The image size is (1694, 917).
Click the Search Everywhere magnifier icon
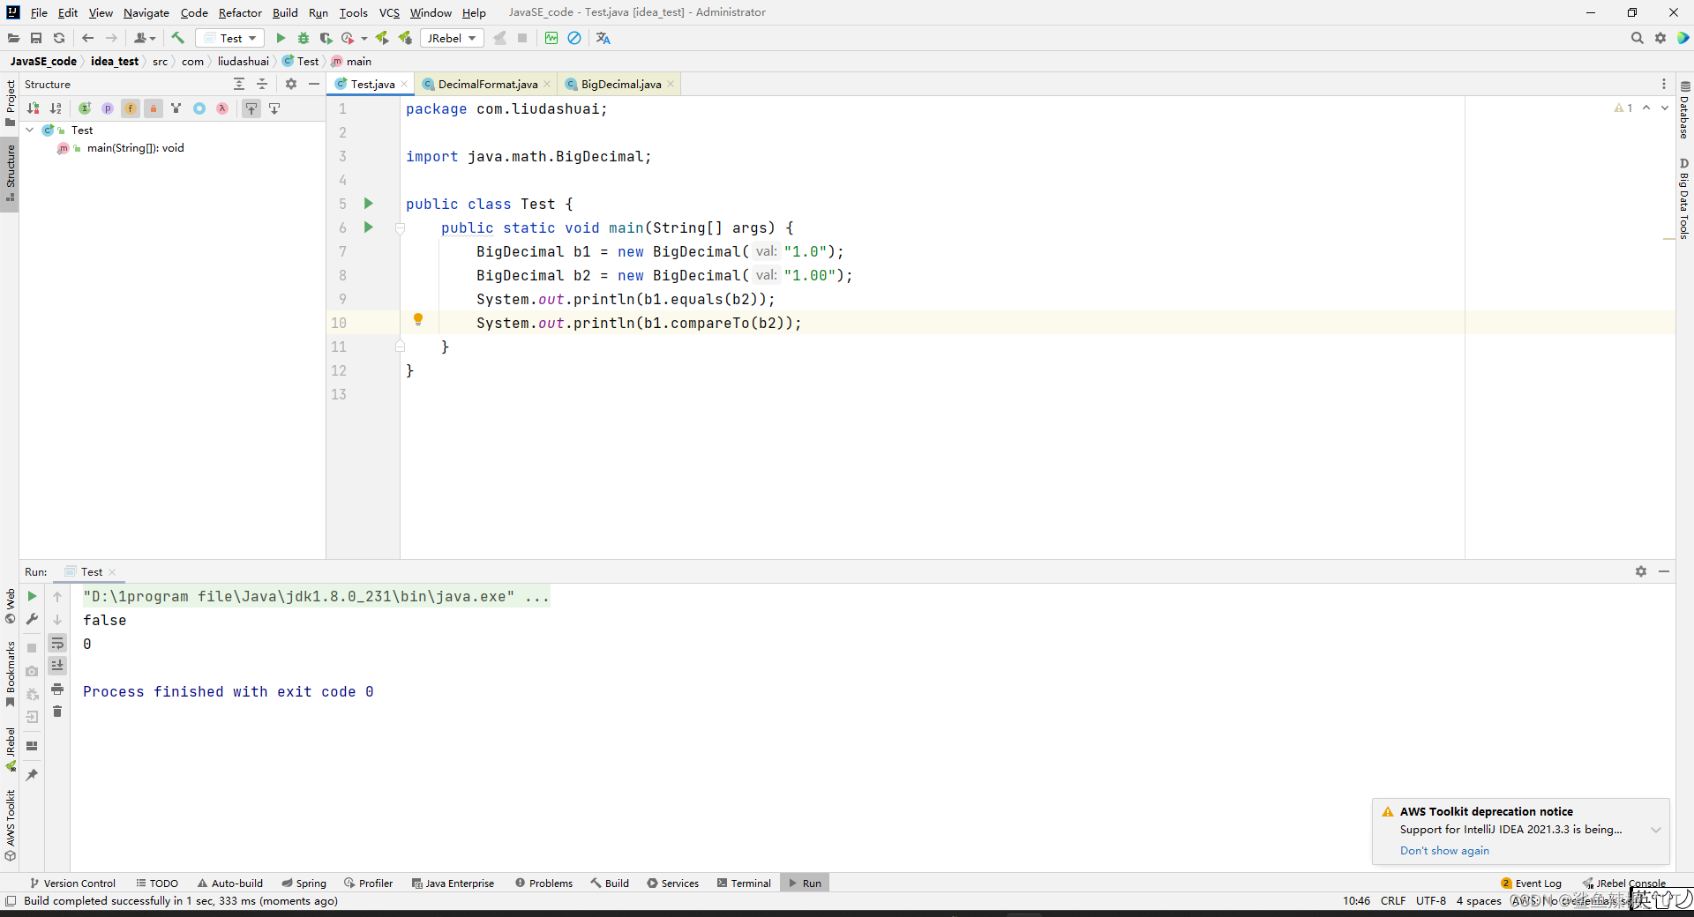[x=1638, y=38]
